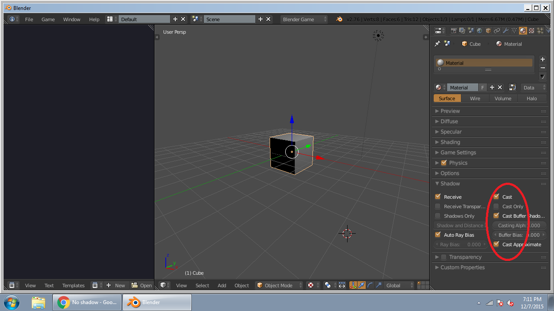Open the Constraints chain-link tab
Viewport: 554px width, 311px height.
point(497,31)
